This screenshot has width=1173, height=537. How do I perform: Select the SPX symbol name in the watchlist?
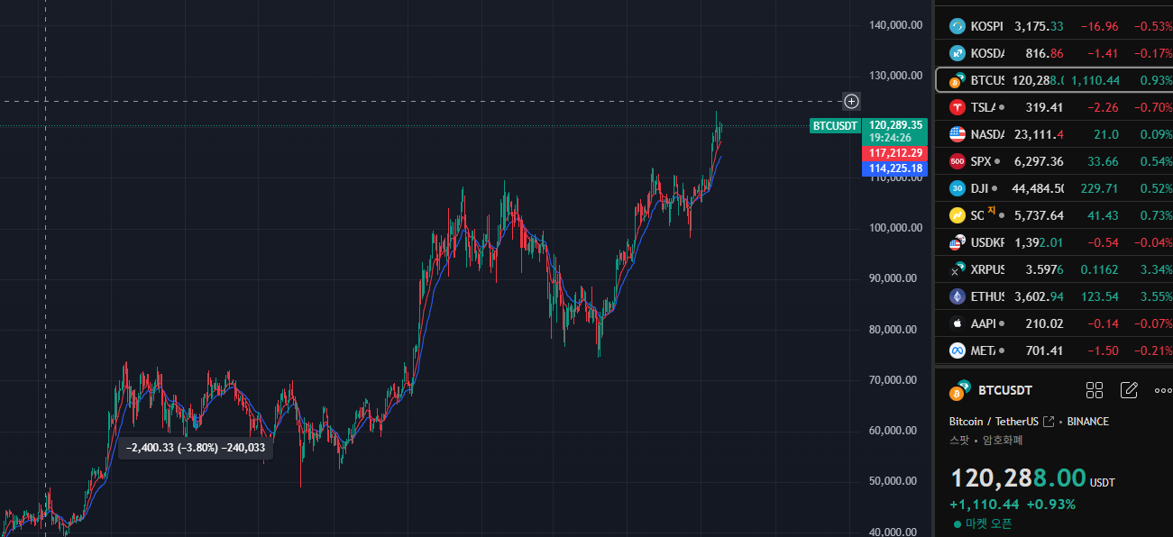click(981, 161)
